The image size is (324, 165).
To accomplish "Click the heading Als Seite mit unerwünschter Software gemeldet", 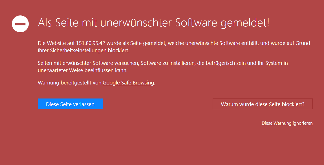I will tap(154, 23).
